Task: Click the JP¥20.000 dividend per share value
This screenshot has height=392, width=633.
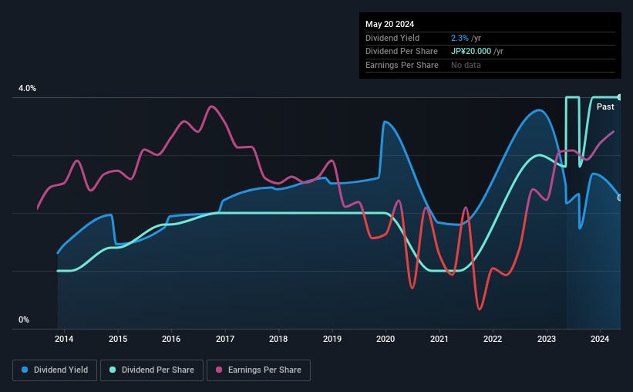Action: [471, 52]
